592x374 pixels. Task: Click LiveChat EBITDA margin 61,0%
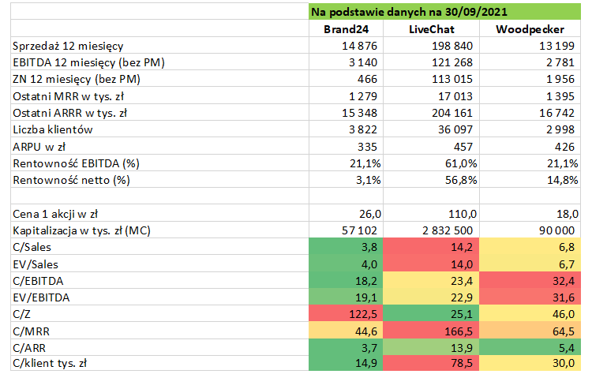tap(461, 163)
